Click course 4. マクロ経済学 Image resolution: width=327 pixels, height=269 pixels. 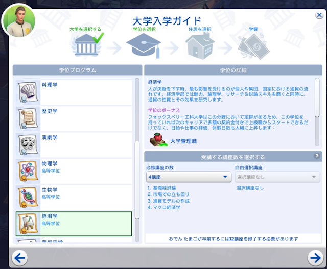pos(164,207)
